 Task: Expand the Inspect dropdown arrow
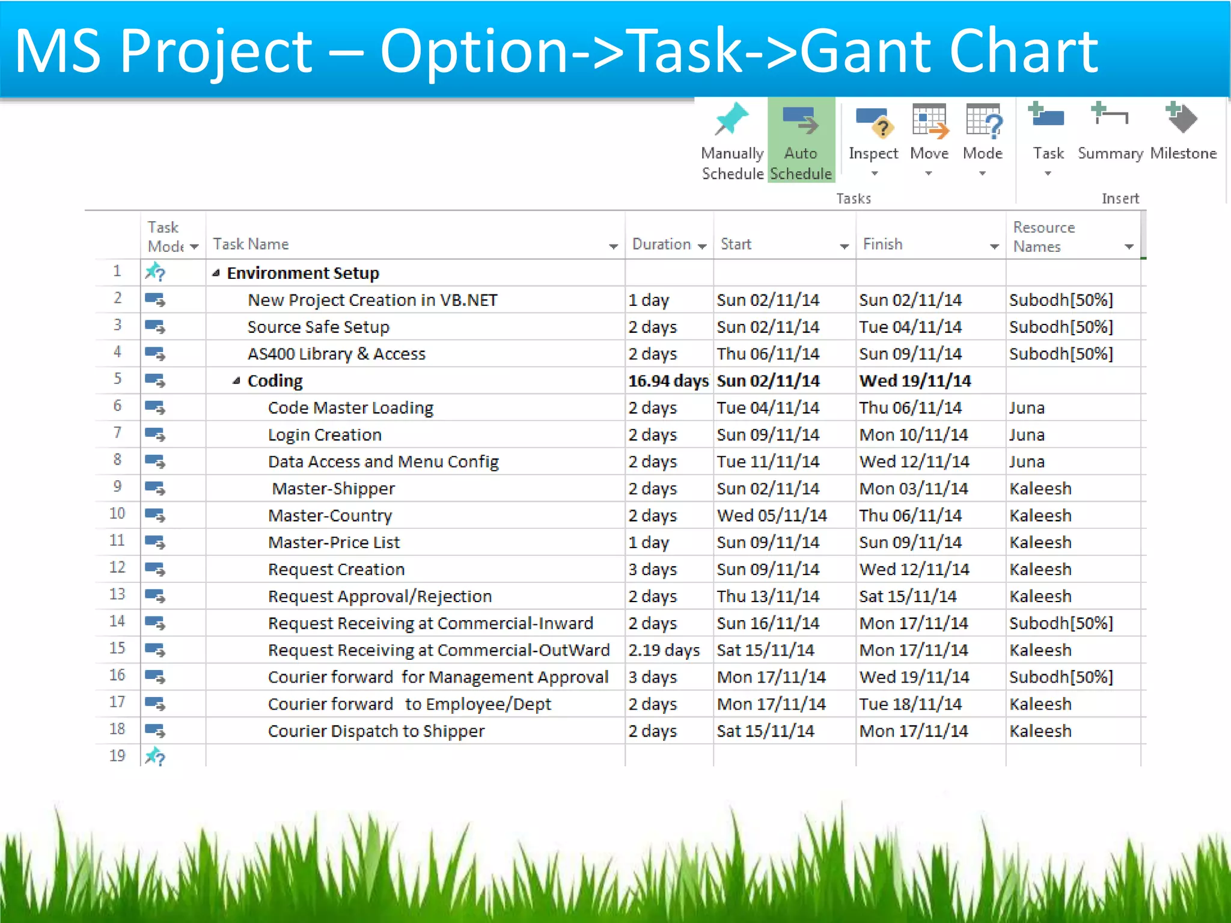pos(875,174)
